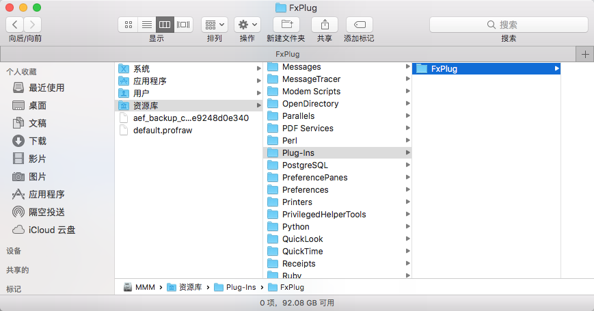
Task: Expand arrow next to 用户
Action: (259, 93)
